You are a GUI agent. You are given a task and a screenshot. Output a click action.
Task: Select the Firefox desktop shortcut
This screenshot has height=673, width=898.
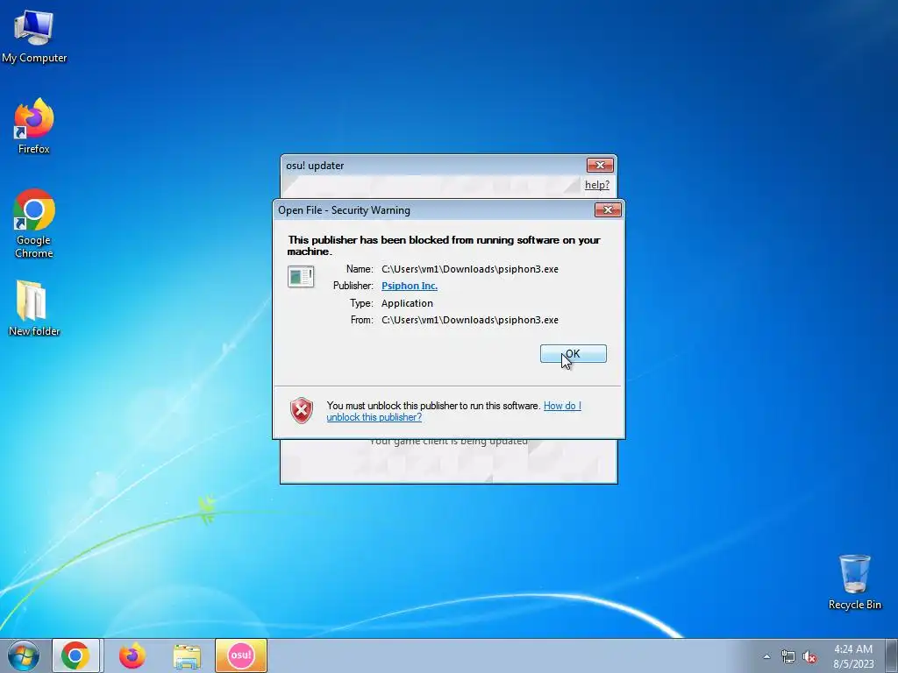click(x=34, y=126)
